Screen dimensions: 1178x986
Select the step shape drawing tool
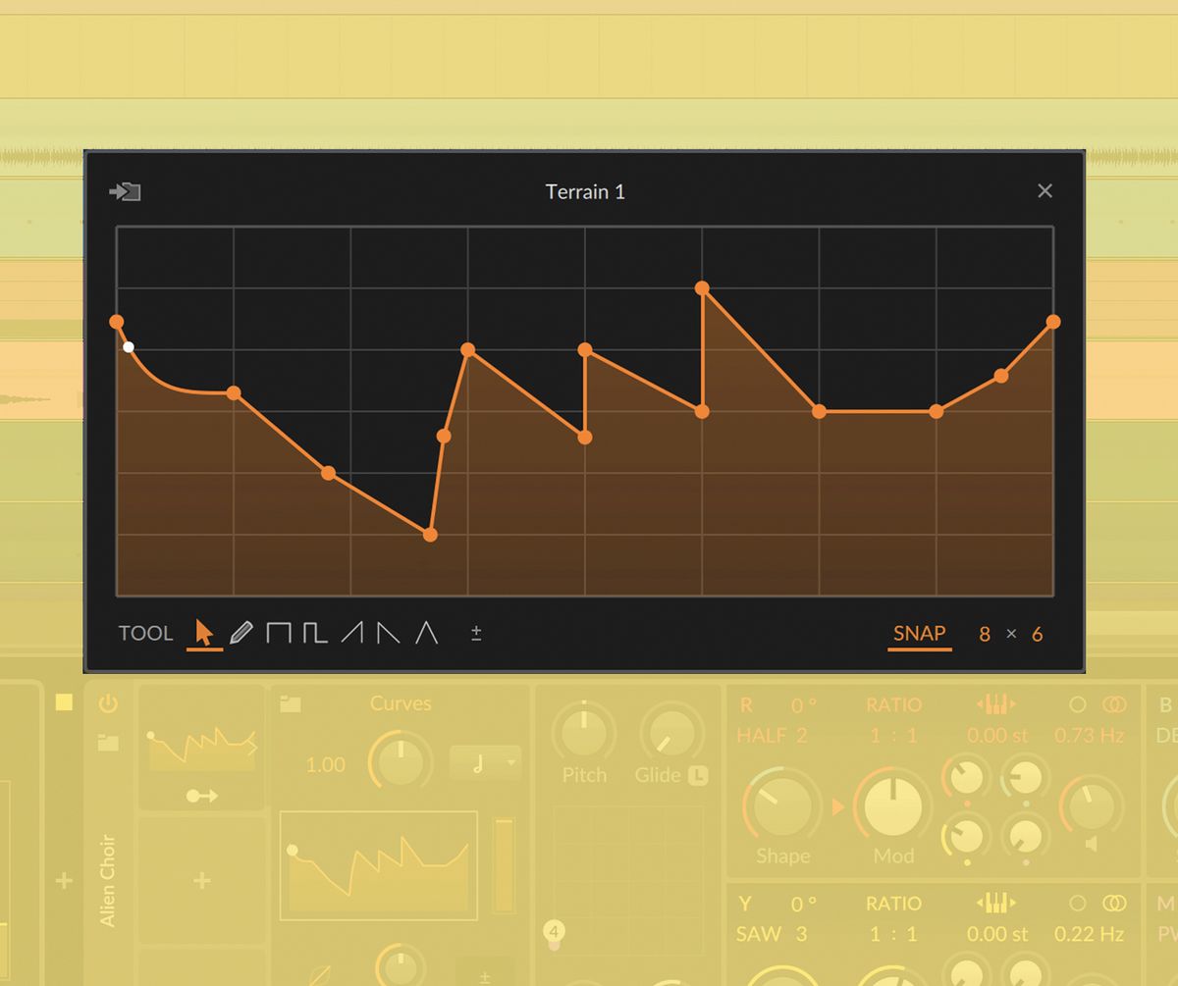pos(312,632)
